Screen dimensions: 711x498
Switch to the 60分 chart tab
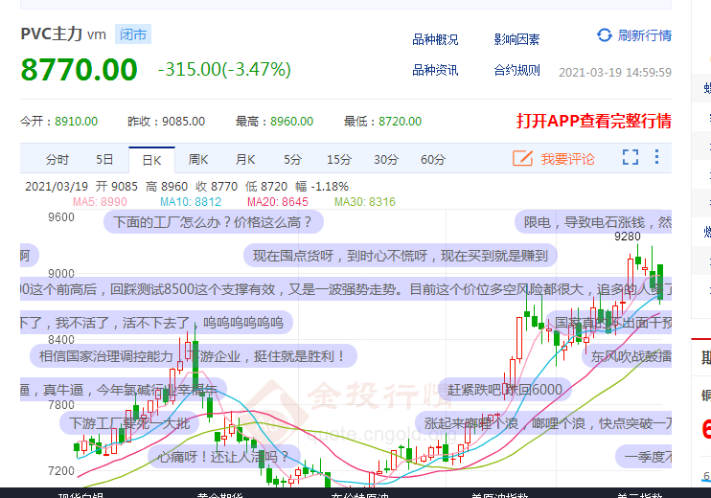tap(433, 160)
